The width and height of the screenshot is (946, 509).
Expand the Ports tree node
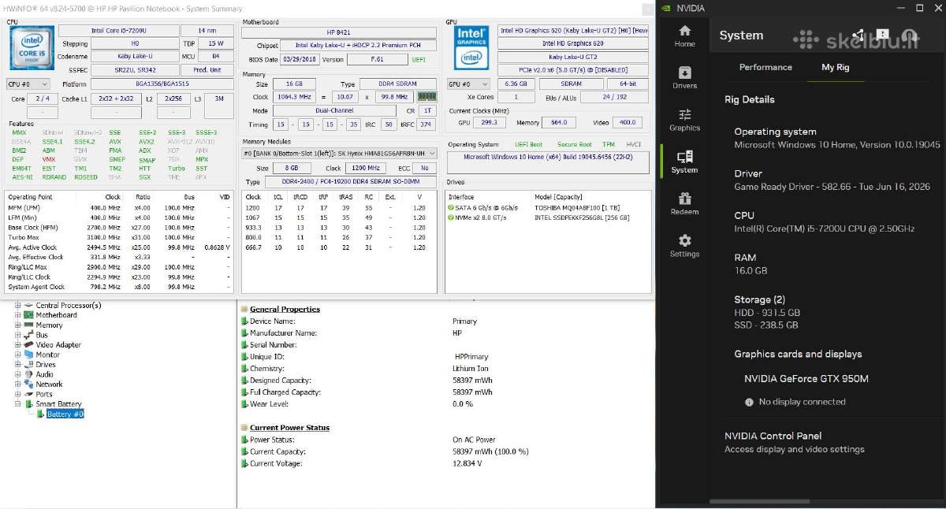click(18, 394)
